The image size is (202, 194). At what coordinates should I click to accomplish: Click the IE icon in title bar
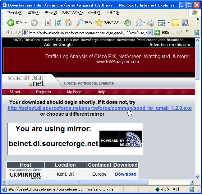[x=4, y=5]
